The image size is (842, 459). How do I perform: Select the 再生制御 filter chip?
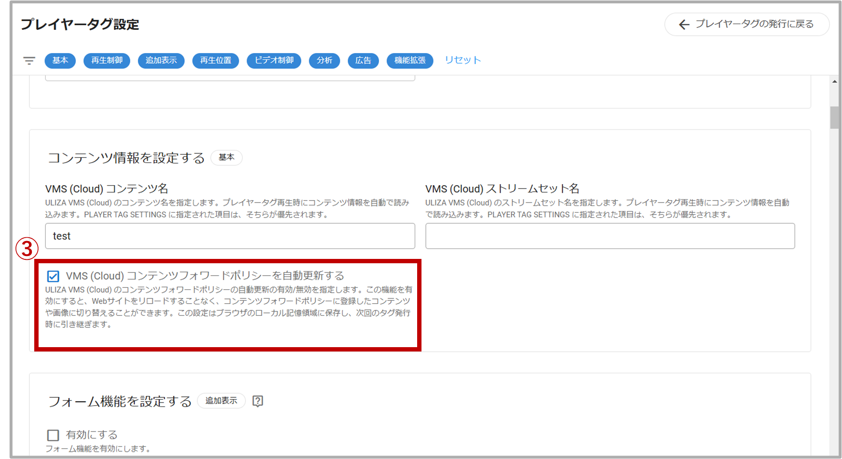107,60
